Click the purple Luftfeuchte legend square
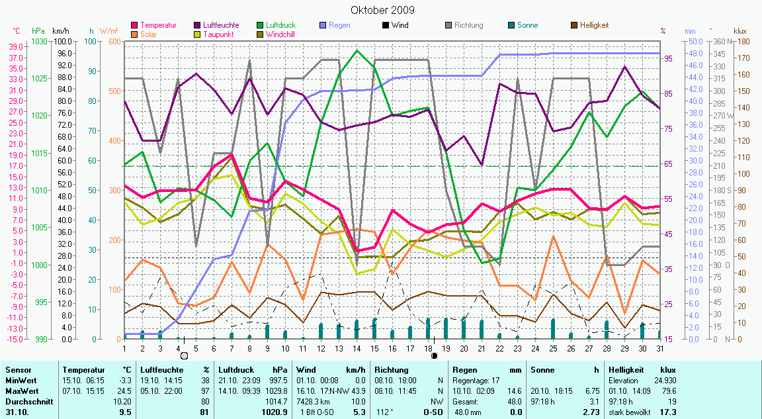This screenshot has width=762, height=419. click(x=198, y=26)
